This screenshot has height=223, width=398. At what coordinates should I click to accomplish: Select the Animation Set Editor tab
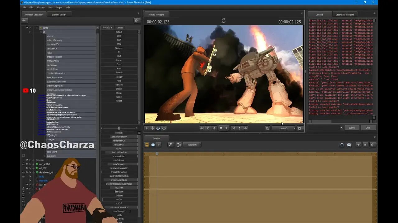tap(34, 14)
